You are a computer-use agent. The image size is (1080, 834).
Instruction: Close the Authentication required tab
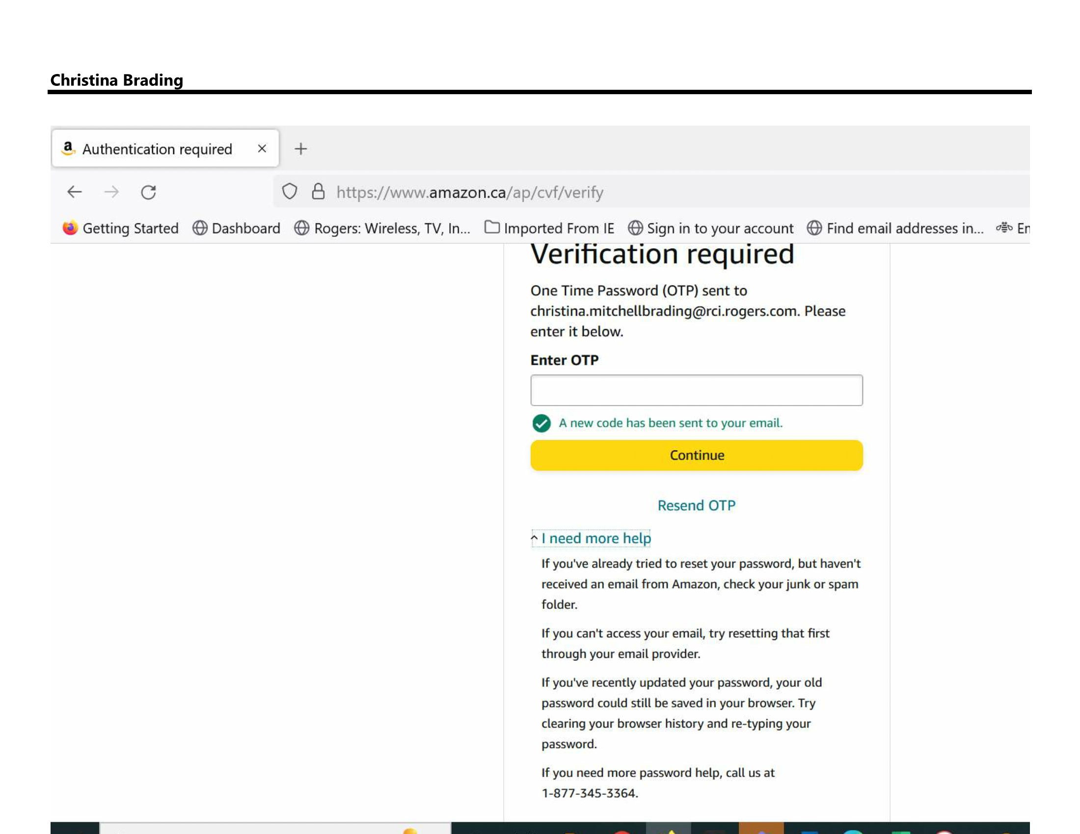[x=262, y=148]
